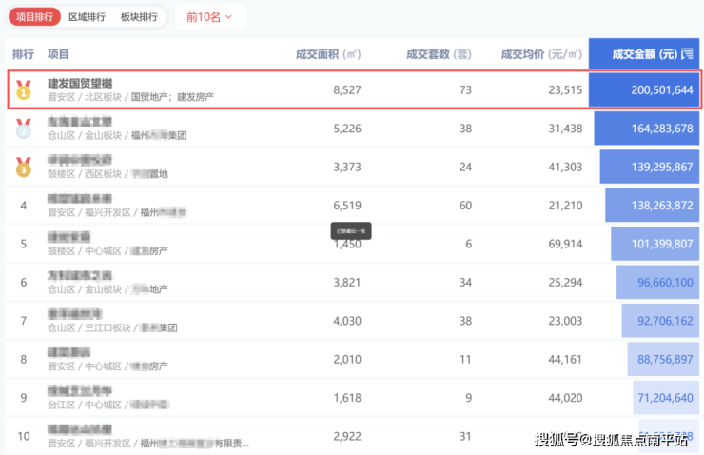Click the silver medal icon for rank 2
Image resolution: width=704 pixels, height=455 pixels.
pos(24,129)
